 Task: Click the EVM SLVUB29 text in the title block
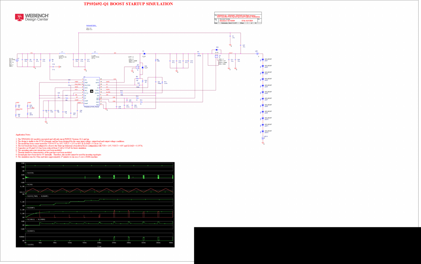point(247,21)
